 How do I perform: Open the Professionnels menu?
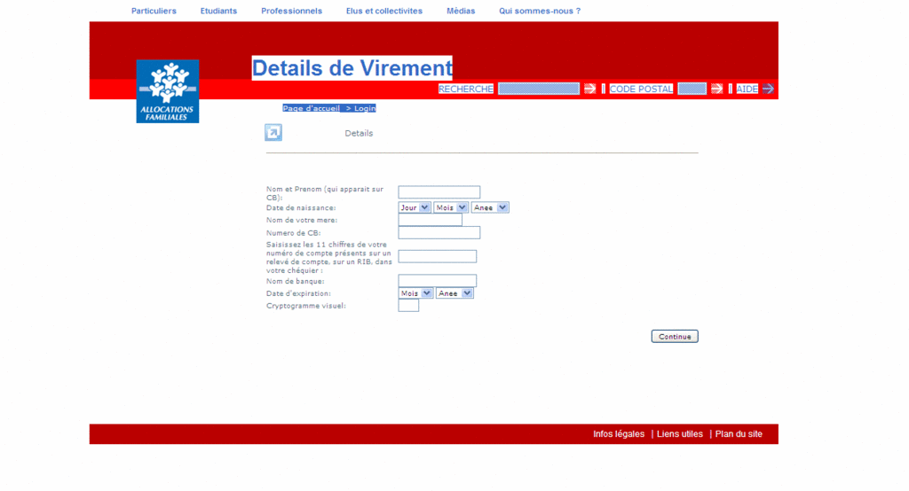(291, 11)
